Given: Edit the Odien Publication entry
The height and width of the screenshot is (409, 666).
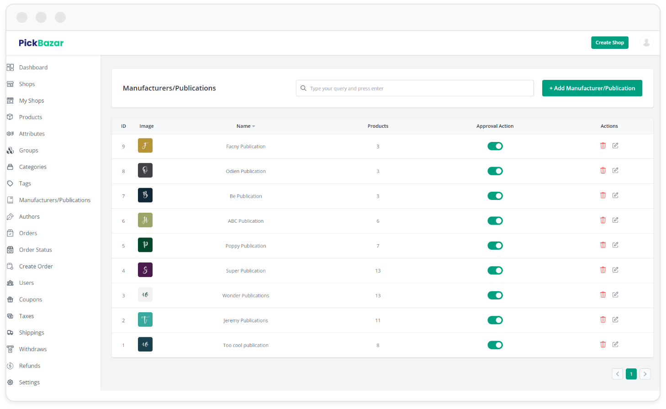Looking at the screenshot, I should tap(615, 171).
